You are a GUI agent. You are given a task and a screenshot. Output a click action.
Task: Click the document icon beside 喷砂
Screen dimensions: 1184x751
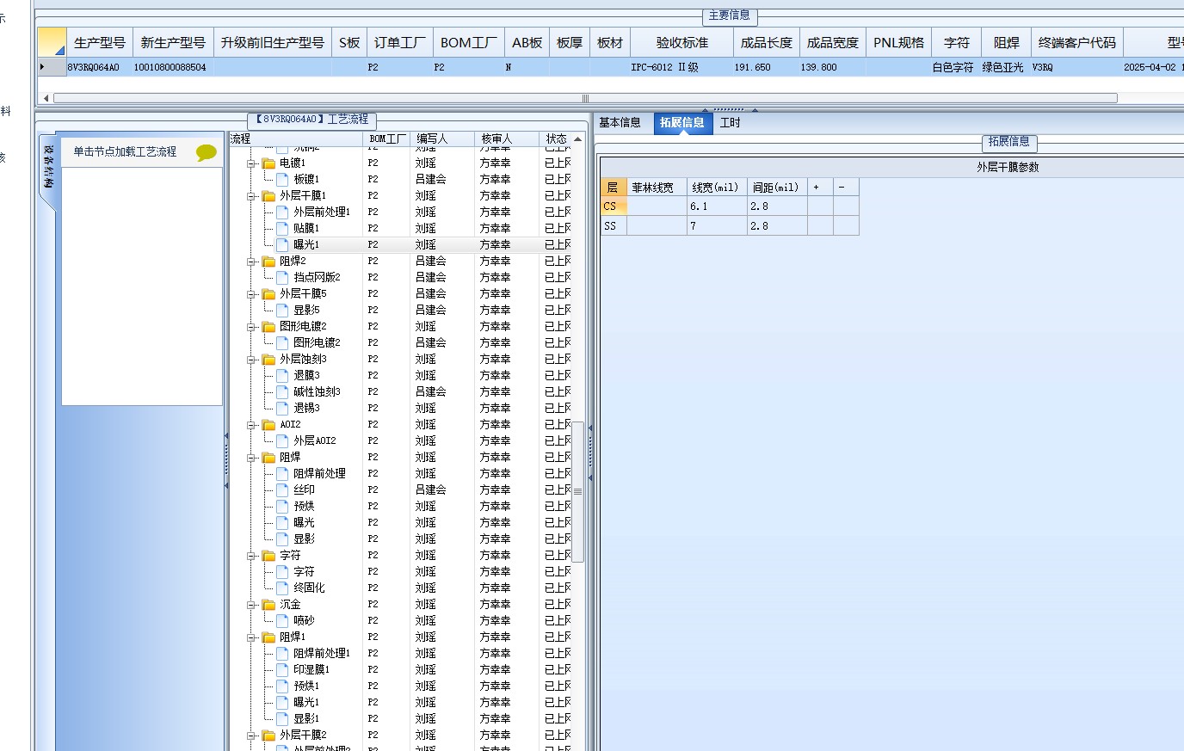282,620
